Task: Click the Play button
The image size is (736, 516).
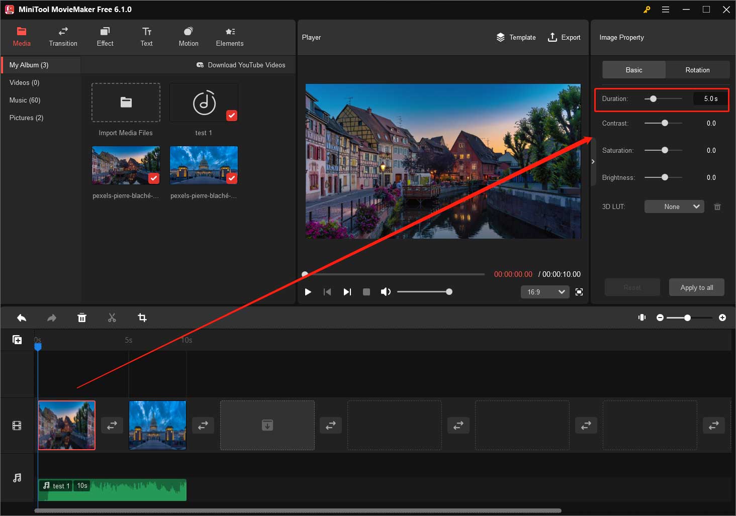Action: pos(308,292)
